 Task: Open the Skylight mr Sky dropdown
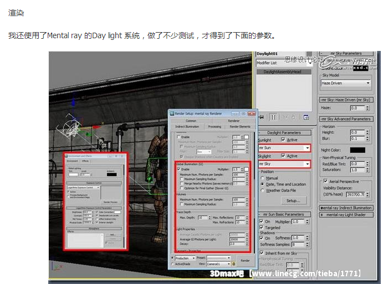pos(284,164)
